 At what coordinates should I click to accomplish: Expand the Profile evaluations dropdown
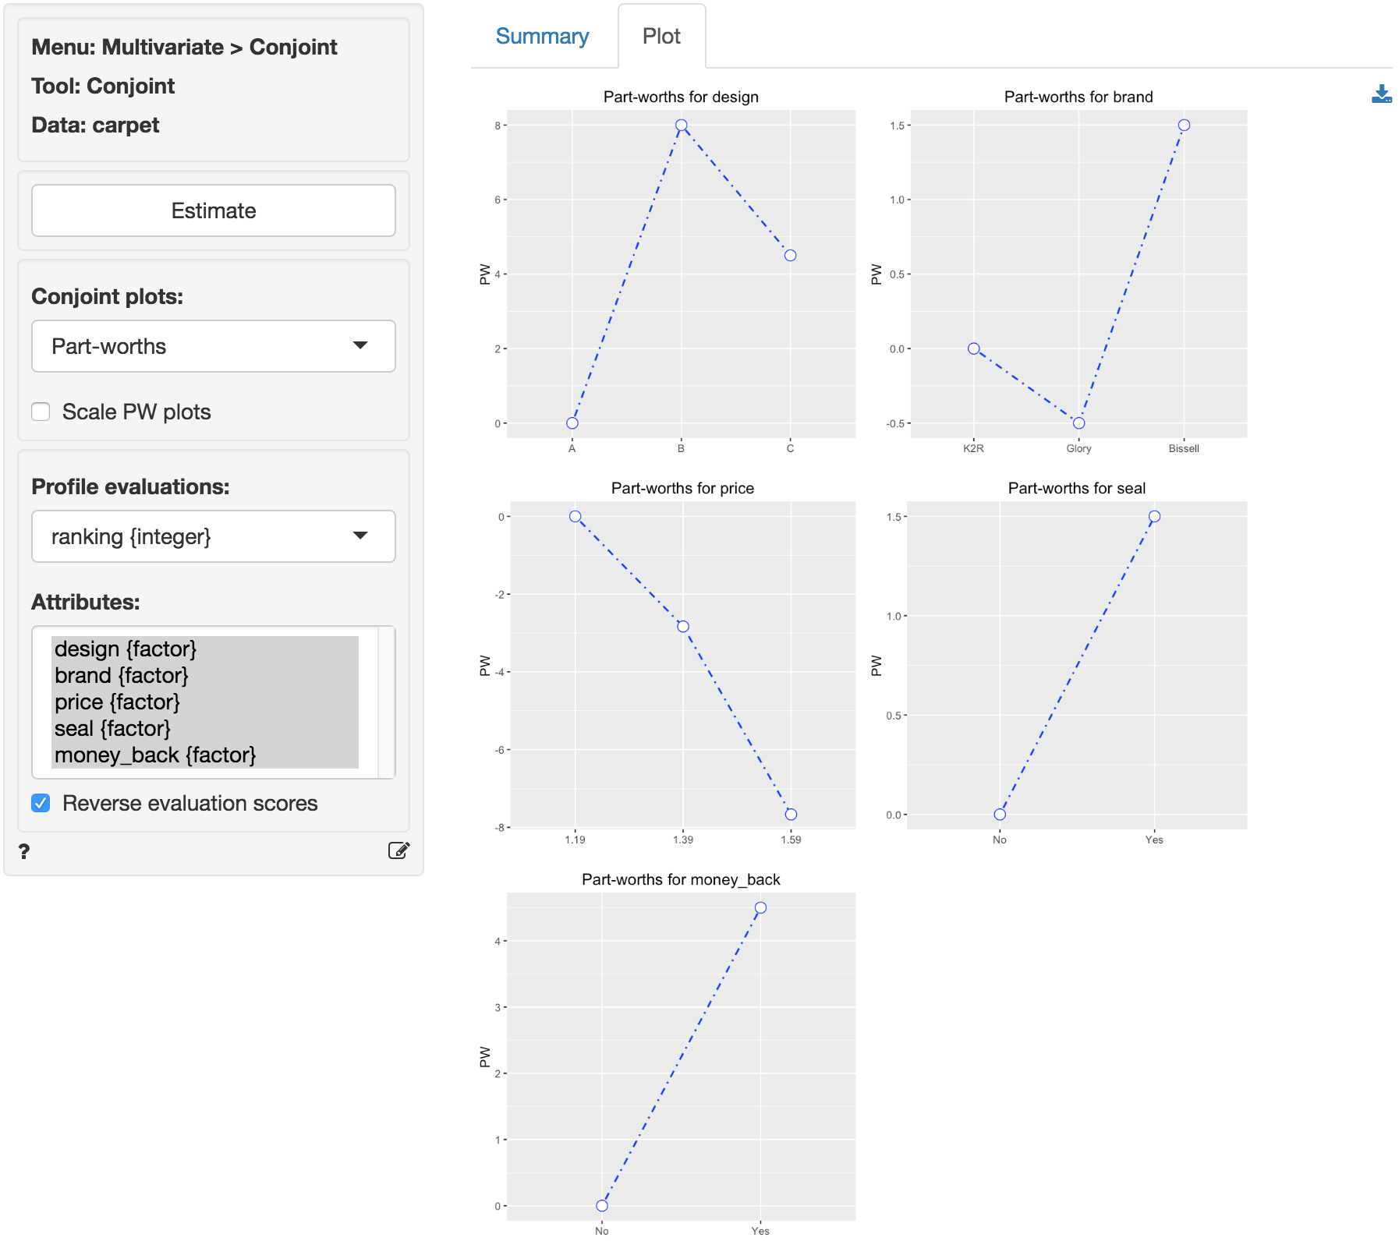tap(214, 536)
